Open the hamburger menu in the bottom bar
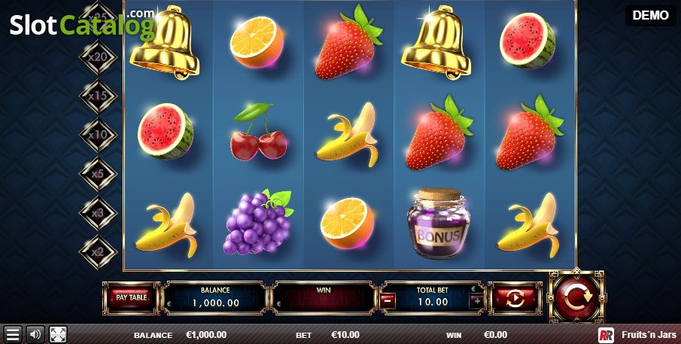The image size is (681, 344). click(x=13, y=334)
